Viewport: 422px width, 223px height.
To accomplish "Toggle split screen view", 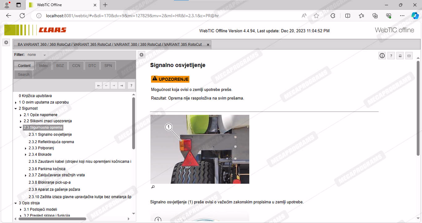I will pos(348,16).
